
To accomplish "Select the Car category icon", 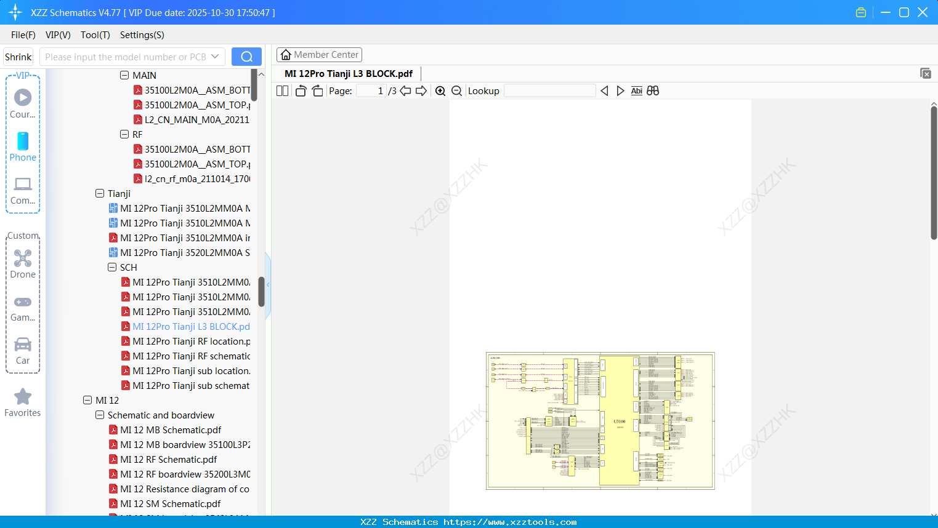I will 23,351.
